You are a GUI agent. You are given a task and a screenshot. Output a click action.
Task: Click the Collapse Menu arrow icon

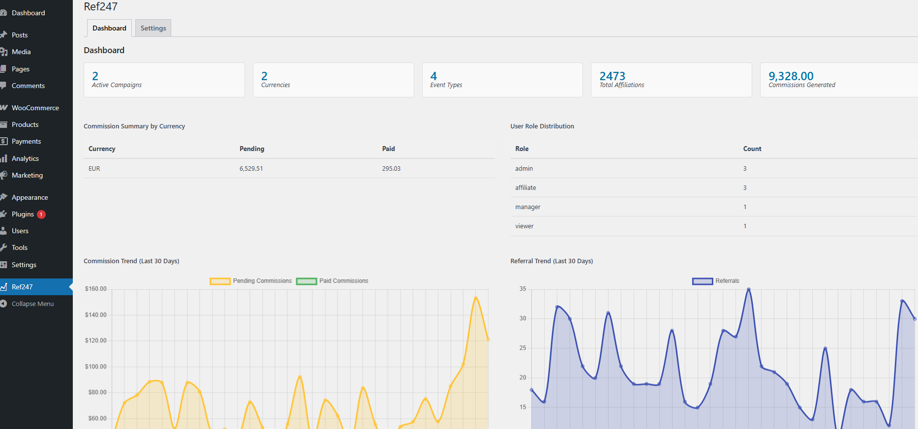point(3,304)
